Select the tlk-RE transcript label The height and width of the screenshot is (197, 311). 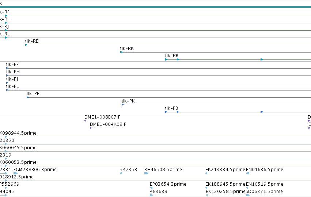32,41
